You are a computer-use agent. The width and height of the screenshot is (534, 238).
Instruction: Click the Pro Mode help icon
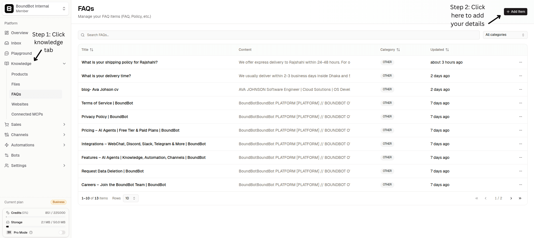point(31,232)
